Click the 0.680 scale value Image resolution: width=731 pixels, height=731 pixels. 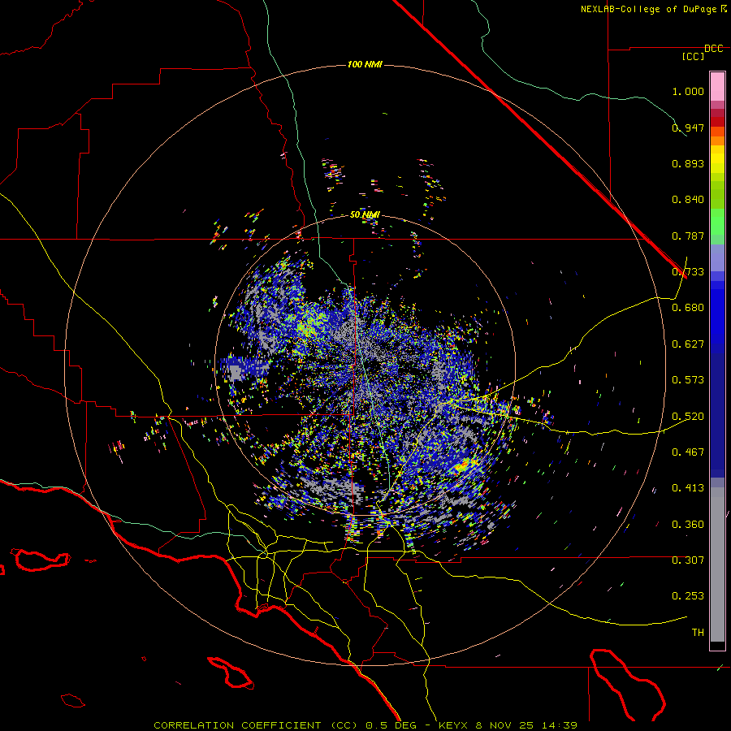point(688,308)
